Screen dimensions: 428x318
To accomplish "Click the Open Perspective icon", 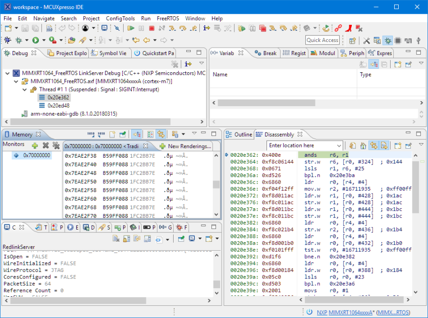I will click(x=352, y=41).
